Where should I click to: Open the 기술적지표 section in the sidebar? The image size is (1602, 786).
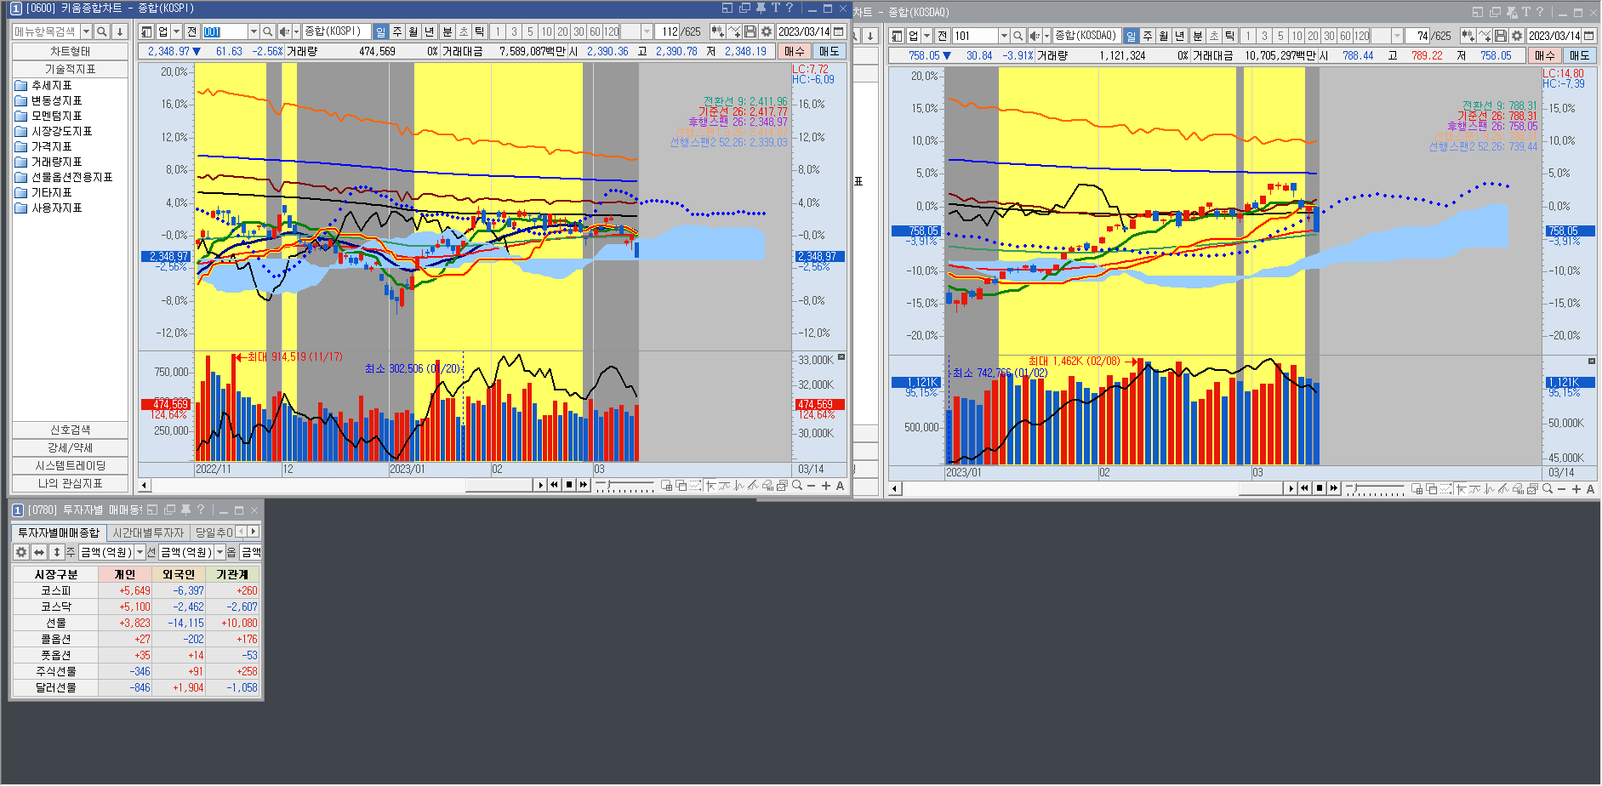tap(70, 69)
